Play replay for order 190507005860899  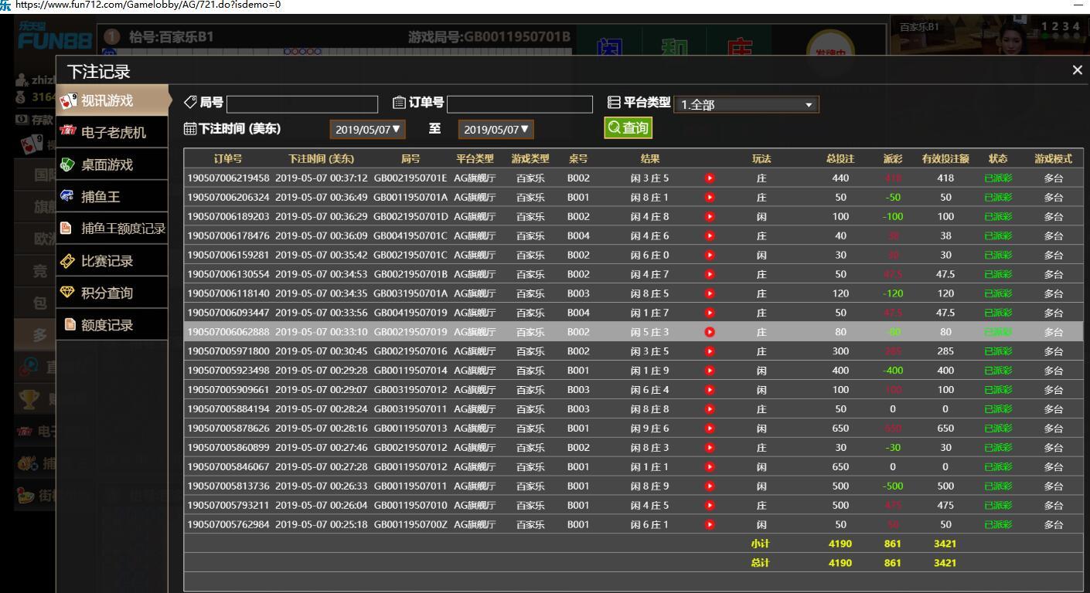coord(710,448)
